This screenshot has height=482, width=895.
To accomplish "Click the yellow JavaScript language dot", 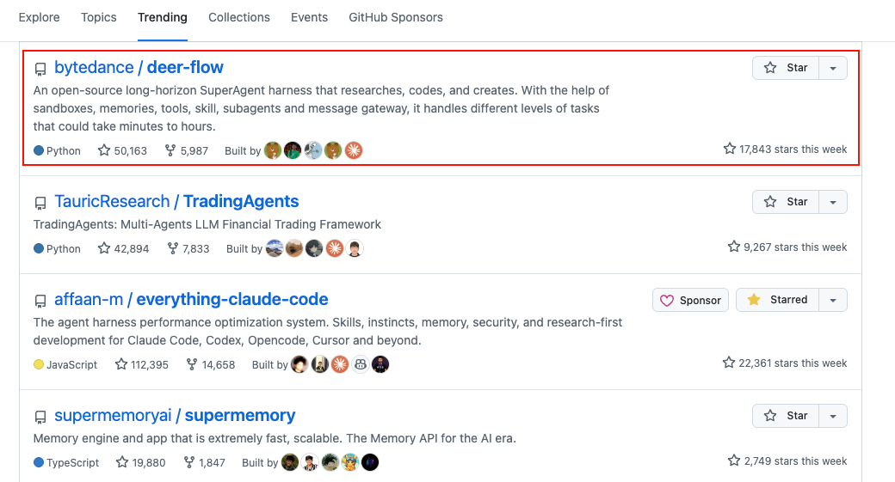I will coord(39,364).
